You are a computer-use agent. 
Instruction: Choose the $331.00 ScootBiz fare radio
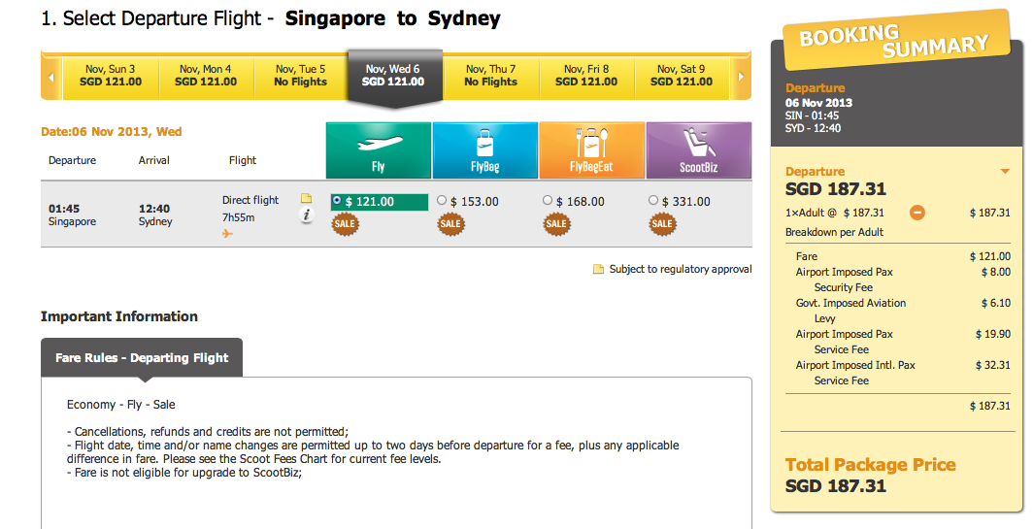coord(652,200)
